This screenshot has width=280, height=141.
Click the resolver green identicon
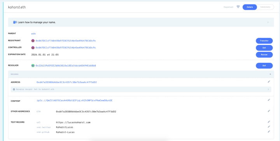coord(33,65)
